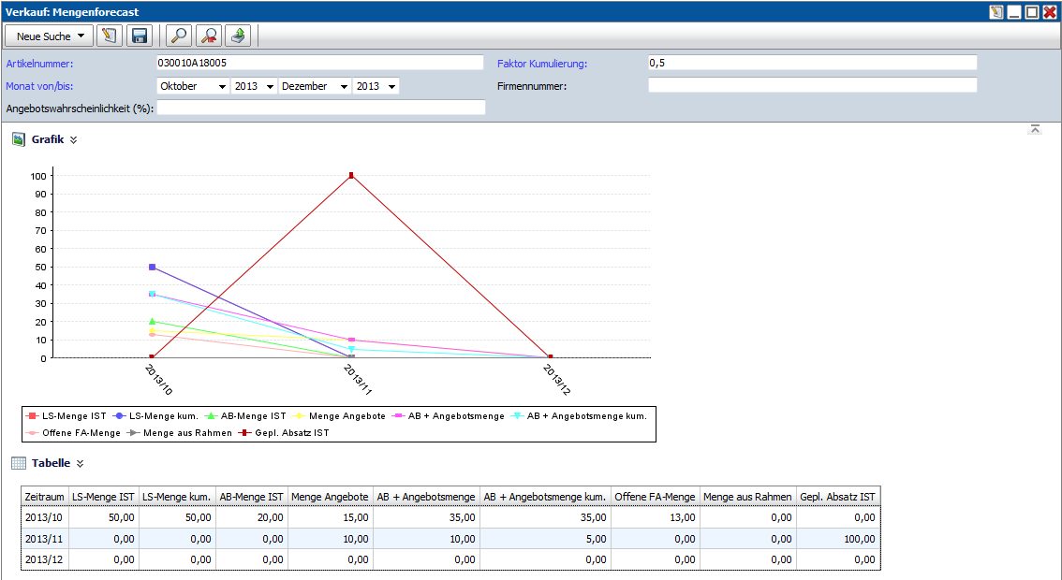Click the floppy disk save icon

point(140,36)
